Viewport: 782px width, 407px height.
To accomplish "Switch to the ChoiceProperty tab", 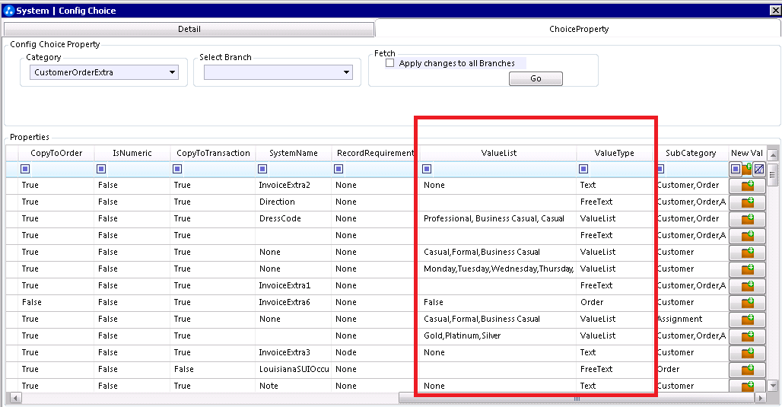I will [579, 29].
